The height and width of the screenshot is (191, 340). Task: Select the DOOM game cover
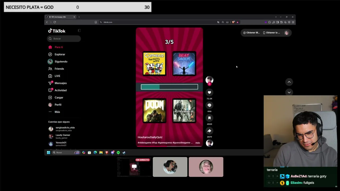(154, 111)
